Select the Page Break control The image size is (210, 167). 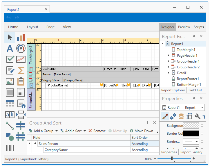click(21, 114)
